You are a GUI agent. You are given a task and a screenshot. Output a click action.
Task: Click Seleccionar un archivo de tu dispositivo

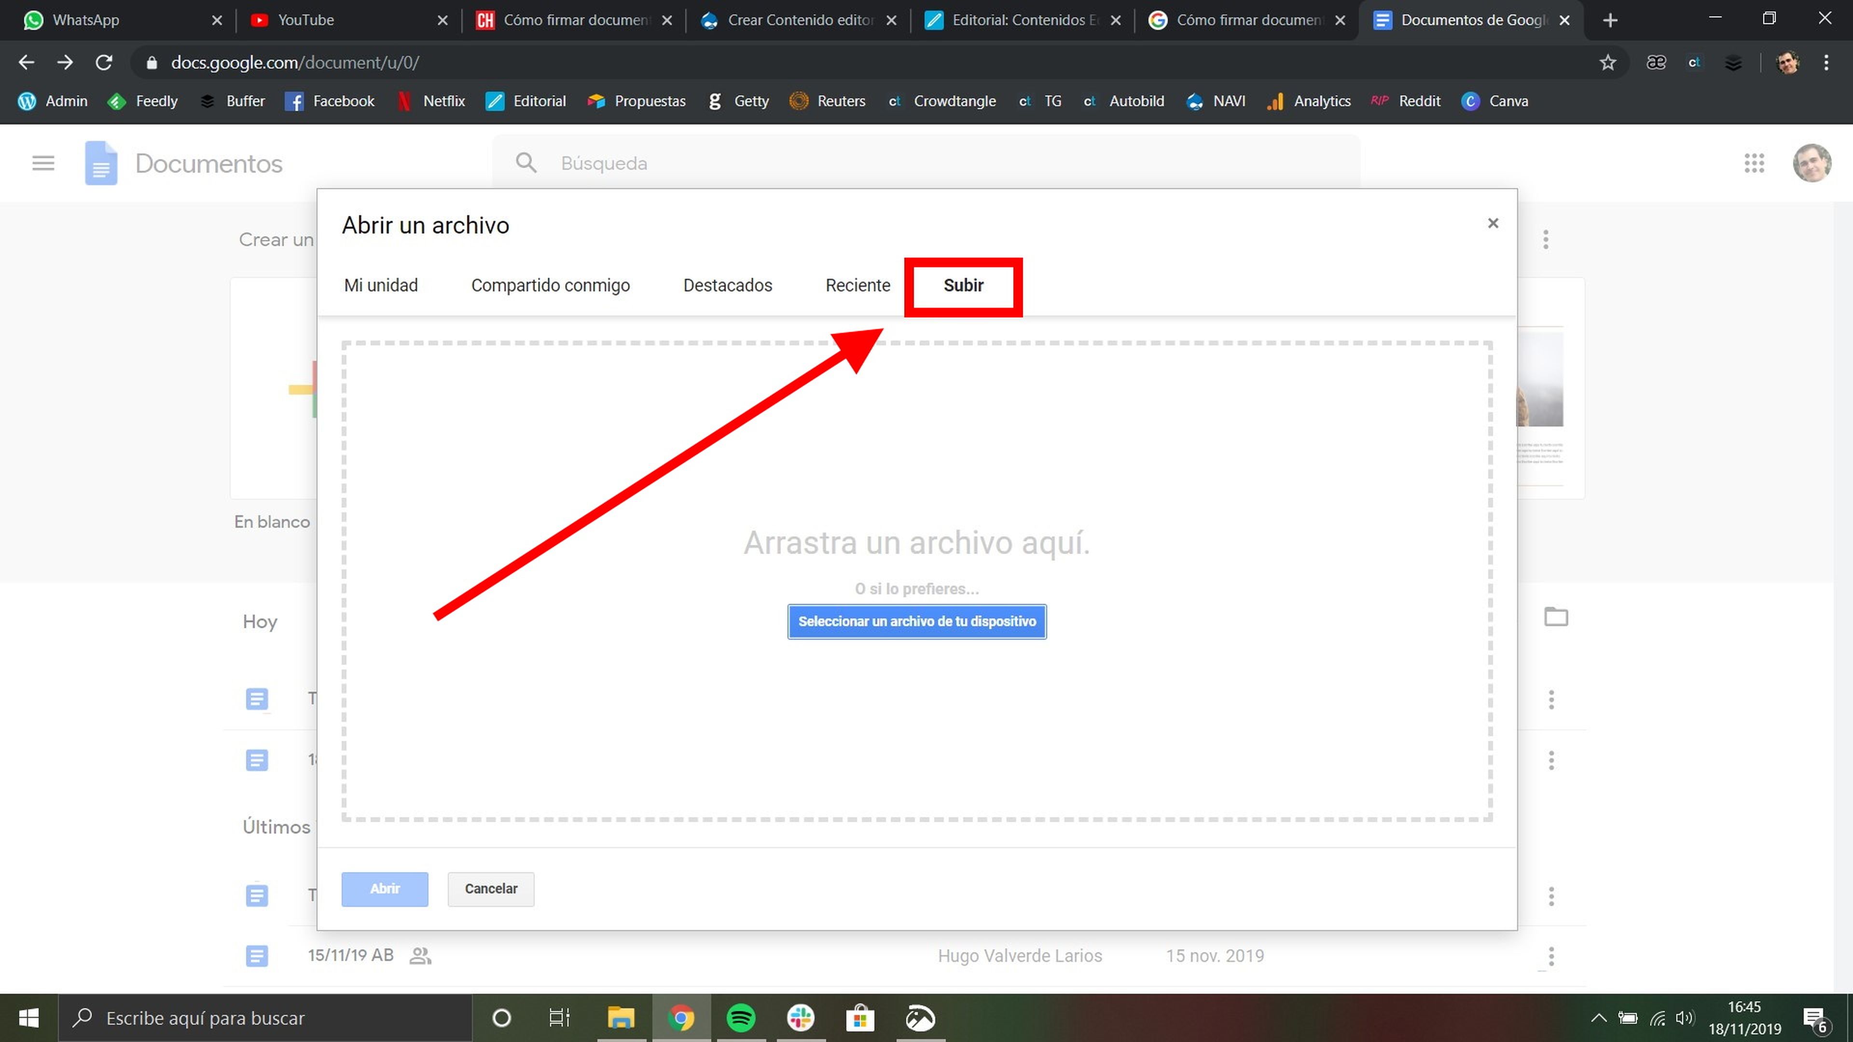916,621
